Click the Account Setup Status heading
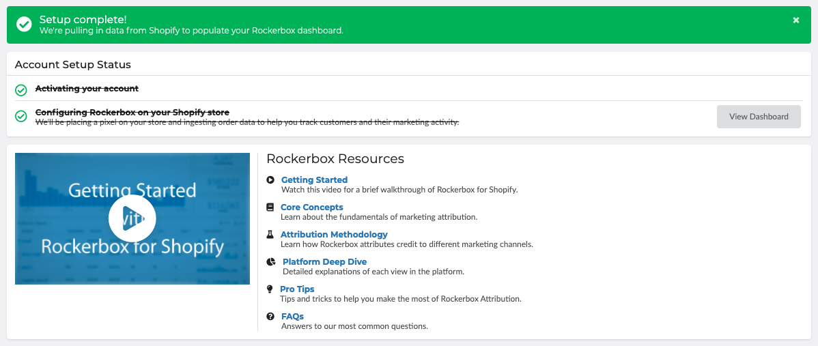 [72, 65]
